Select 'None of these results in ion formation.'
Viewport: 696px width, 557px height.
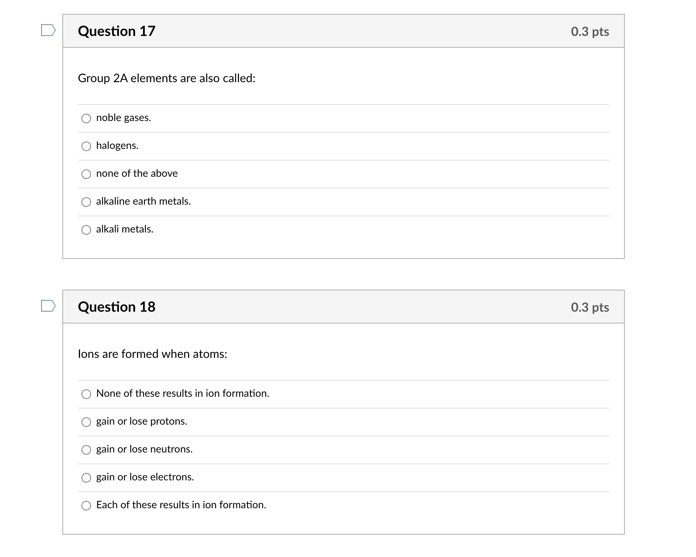click(86, 394)
